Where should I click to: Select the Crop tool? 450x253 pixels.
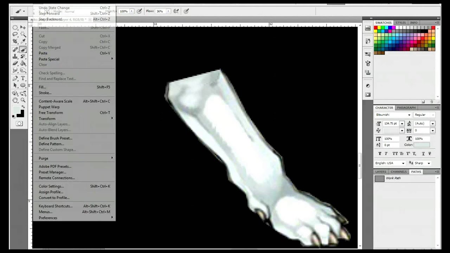pyautogui.click(x=15, y=41)
